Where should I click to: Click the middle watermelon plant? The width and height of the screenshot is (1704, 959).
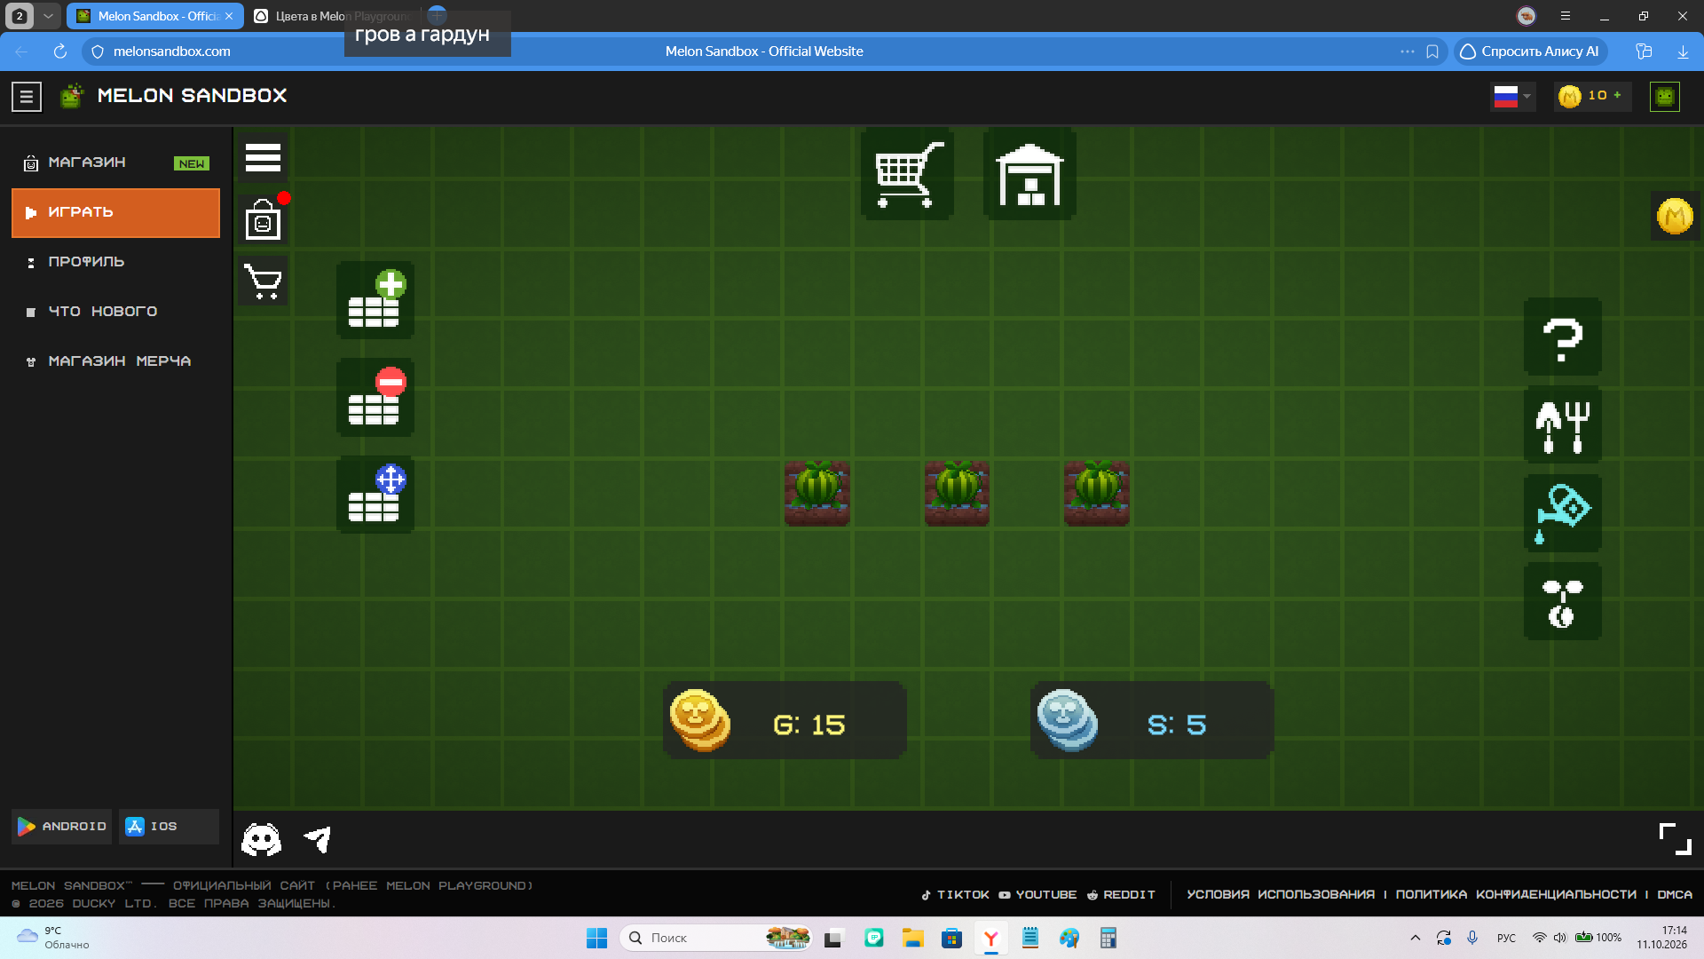tap(957, 493)
